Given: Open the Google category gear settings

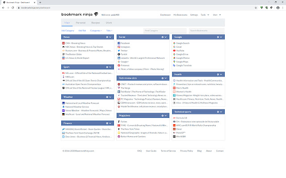Looking at the screenshot, I should pyautogui.click(x=218, y=37).
